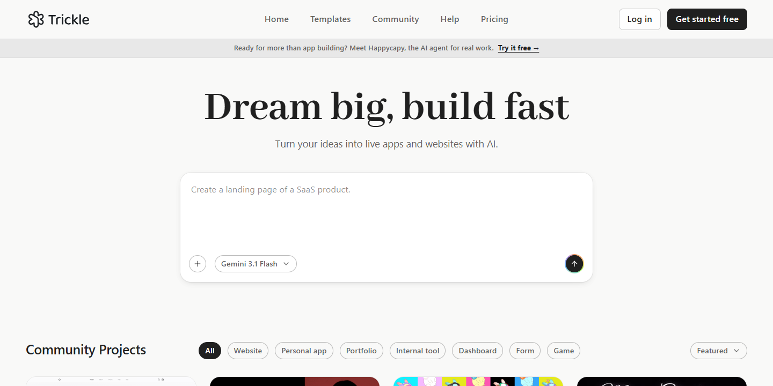Open the Gemini 3.1 Flash model dropdown

[256, 264]
